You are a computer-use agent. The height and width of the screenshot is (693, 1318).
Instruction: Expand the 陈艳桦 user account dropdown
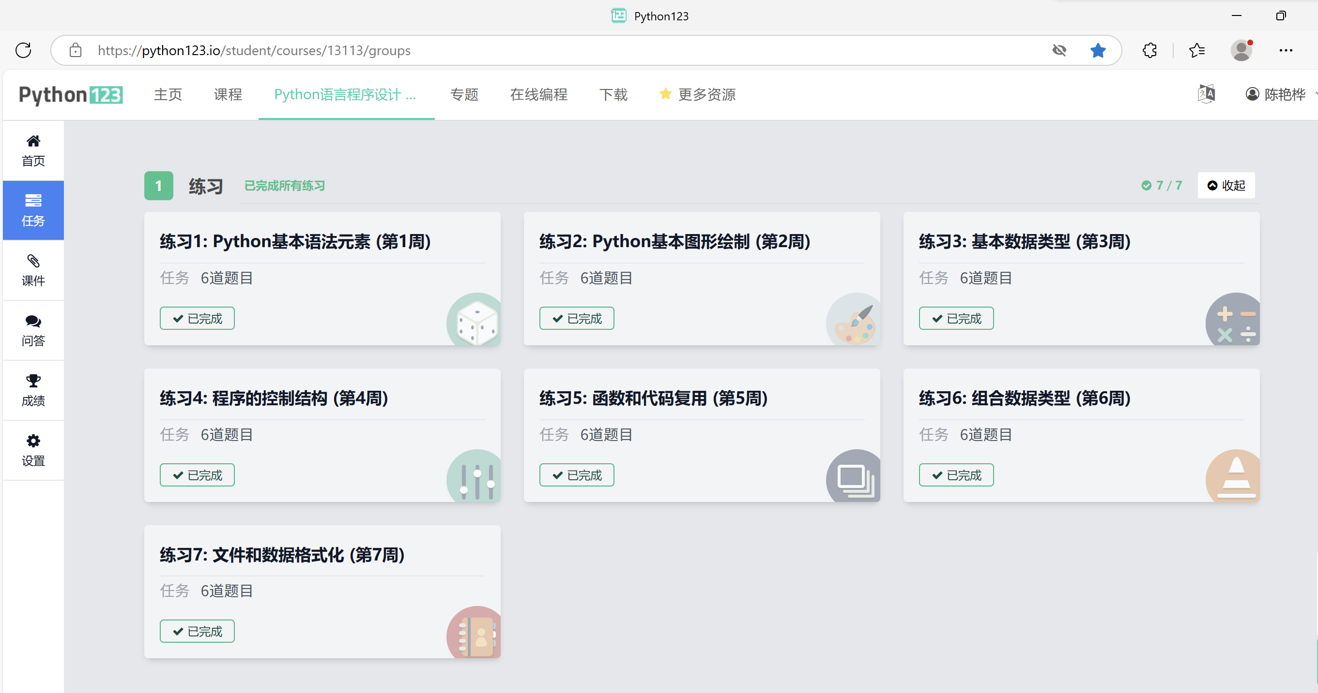click(1277, 94)
